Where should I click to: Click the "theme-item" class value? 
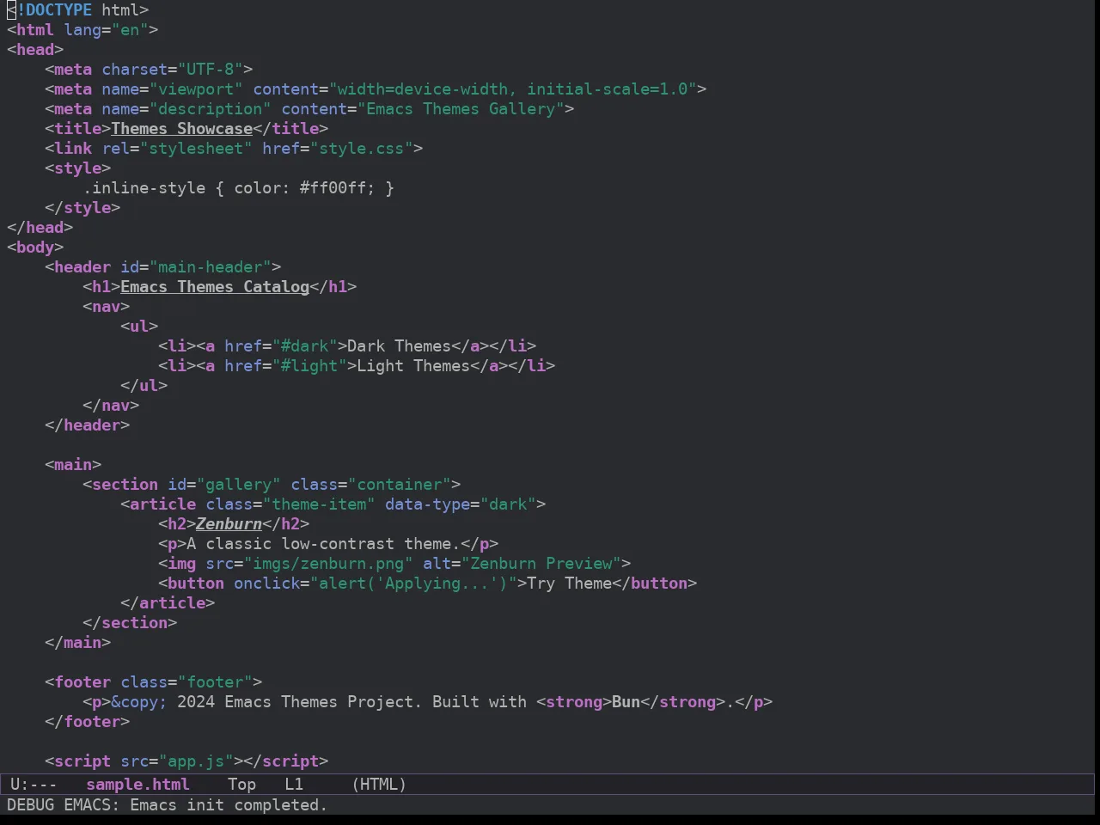[x=319, y=504]
